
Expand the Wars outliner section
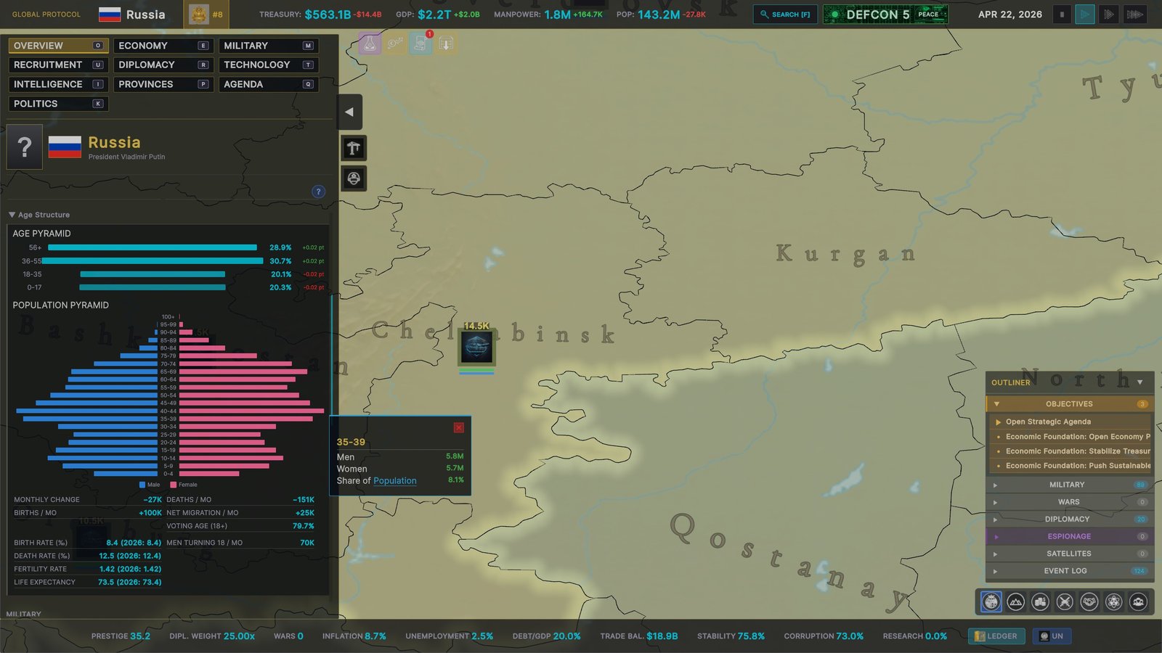[1070, 502]
